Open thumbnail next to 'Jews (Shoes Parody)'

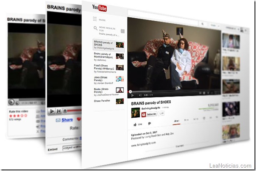tap(120, 79)
